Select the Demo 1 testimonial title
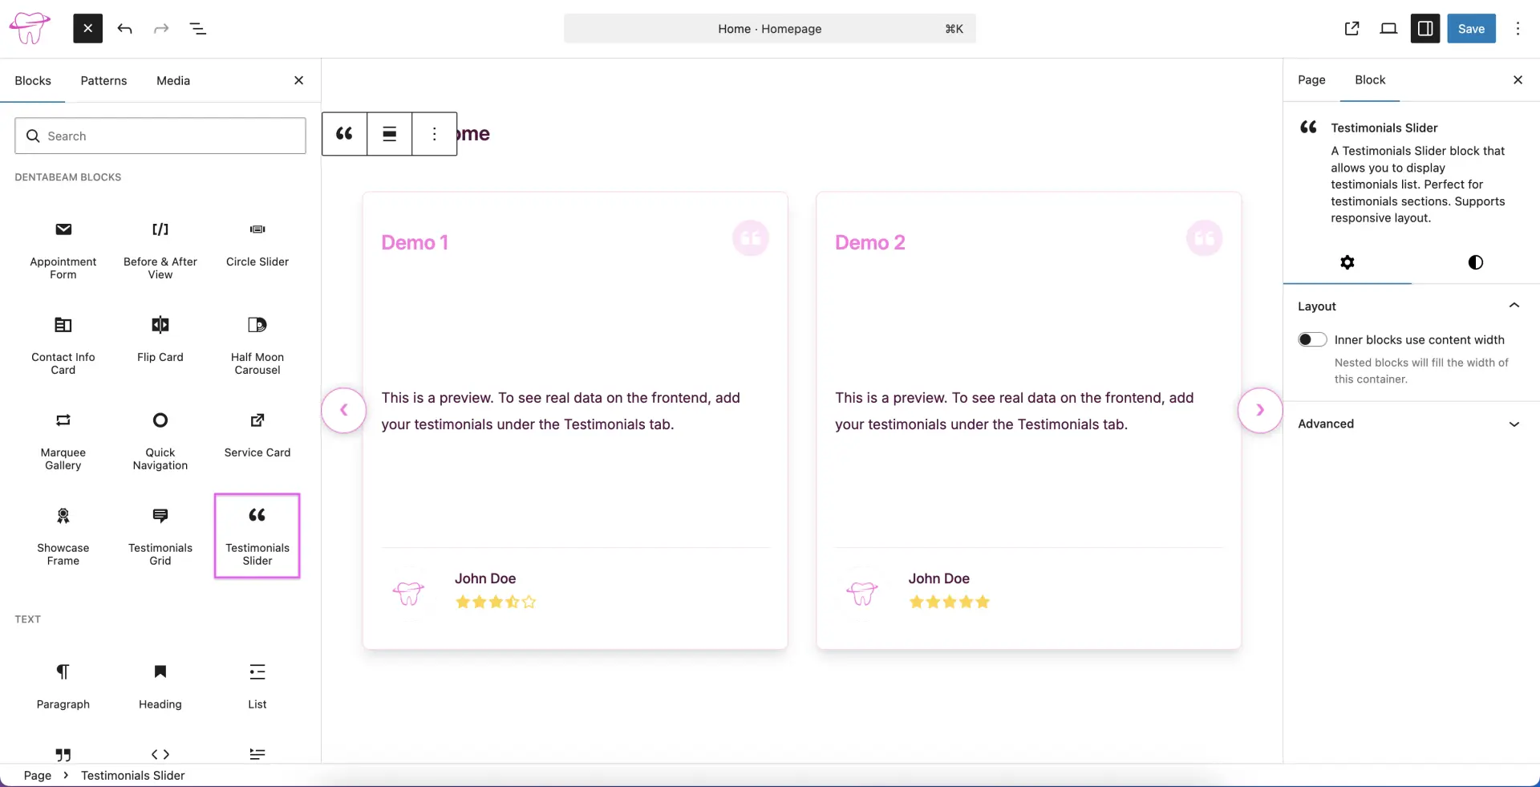Screen dimensions: 1540x787 tap(415, 242)
